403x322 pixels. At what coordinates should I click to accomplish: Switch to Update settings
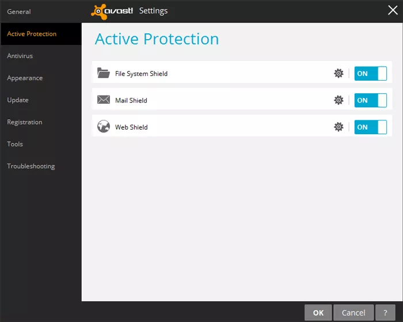click(41, 100)
